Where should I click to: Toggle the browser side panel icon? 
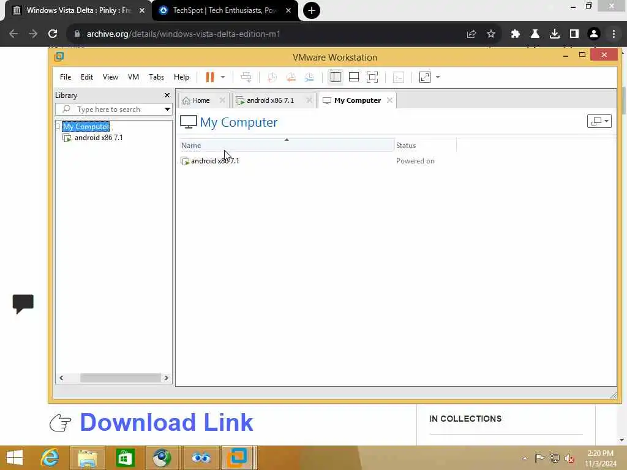tap(574, 34)
